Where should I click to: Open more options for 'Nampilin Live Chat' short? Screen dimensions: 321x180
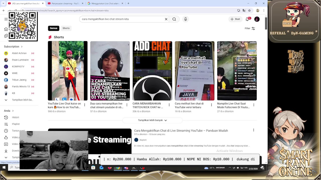click(x=254, y=105)
